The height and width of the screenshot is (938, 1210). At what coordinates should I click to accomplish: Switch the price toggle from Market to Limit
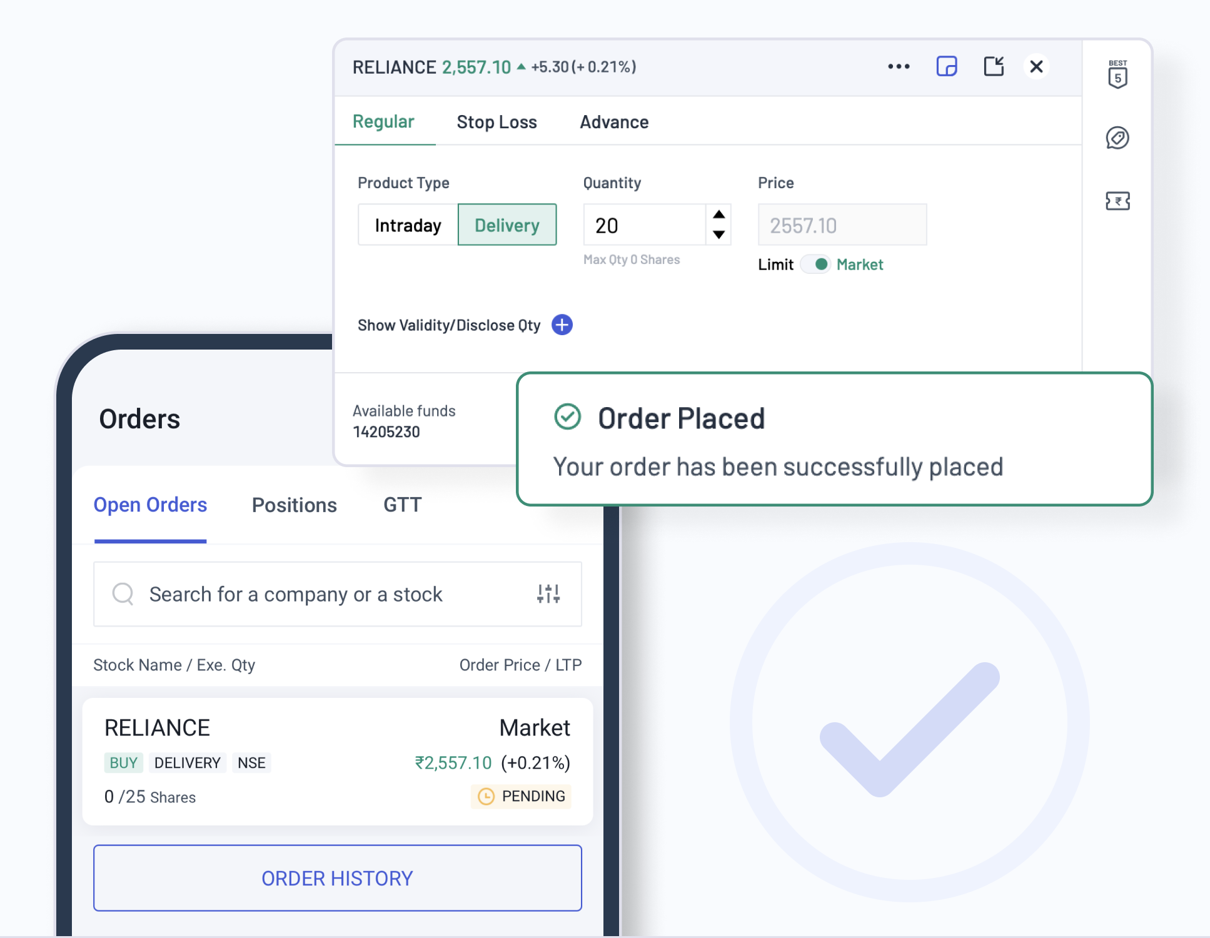pos(817,265)
